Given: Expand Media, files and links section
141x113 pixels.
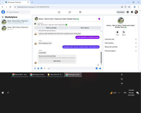Looking at the screenshot, I should [121, 47].
